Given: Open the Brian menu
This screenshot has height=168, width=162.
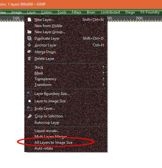Looking at the screenshot, I should coord(91,12).
